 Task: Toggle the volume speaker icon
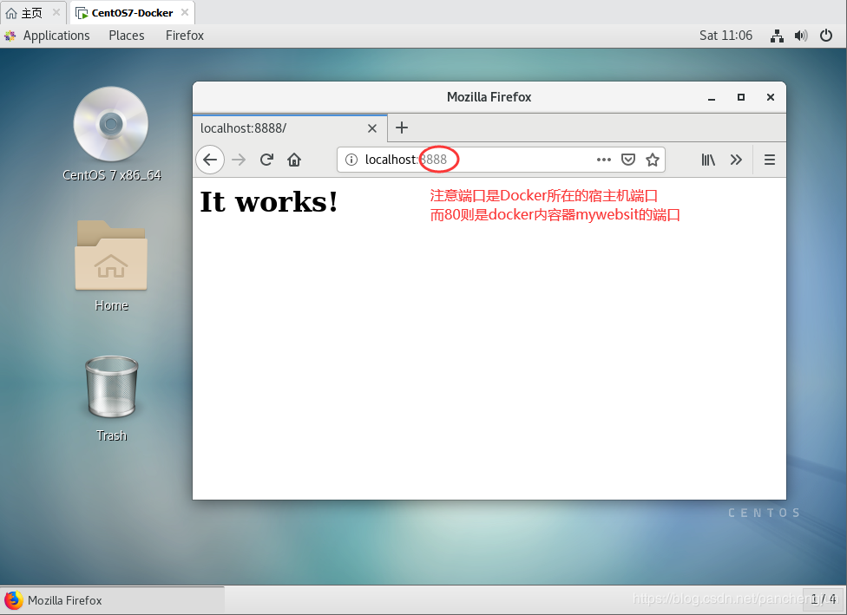[801, 36]
